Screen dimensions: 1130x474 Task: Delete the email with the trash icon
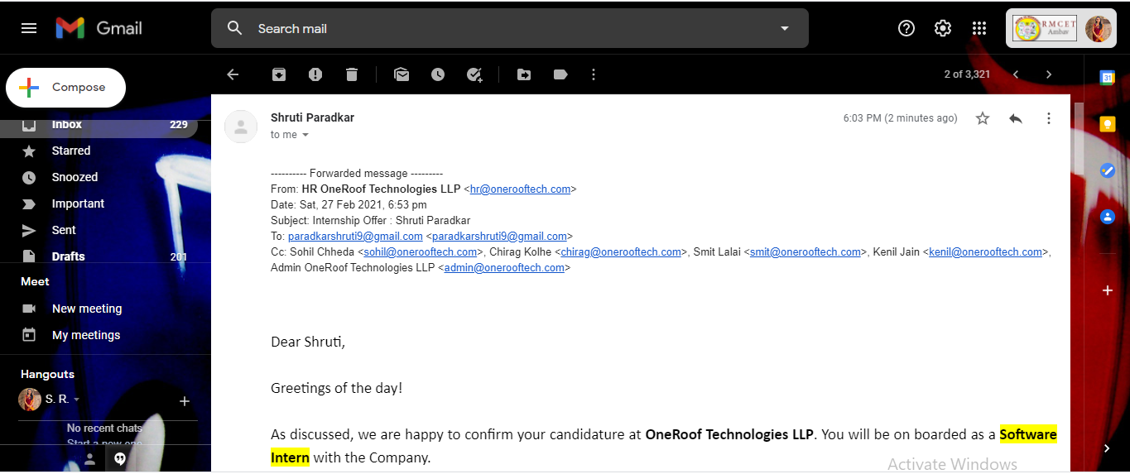click(352, 74)
